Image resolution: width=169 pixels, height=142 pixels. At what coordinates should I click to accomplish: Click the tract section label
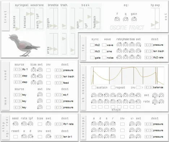point(5,17)
